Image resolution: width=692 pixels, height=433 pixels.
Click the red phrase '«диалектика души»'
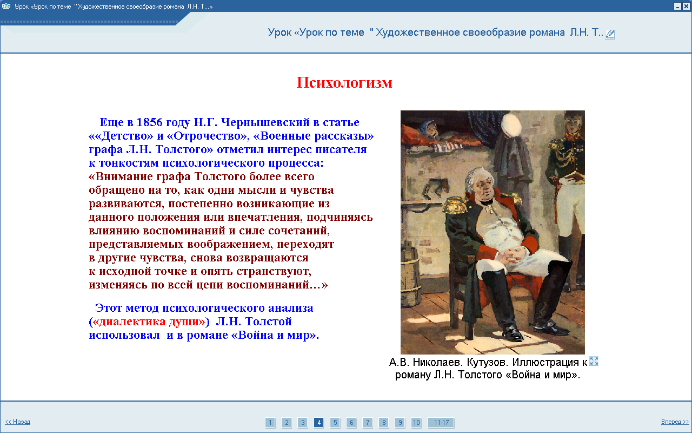pos(149,322)
